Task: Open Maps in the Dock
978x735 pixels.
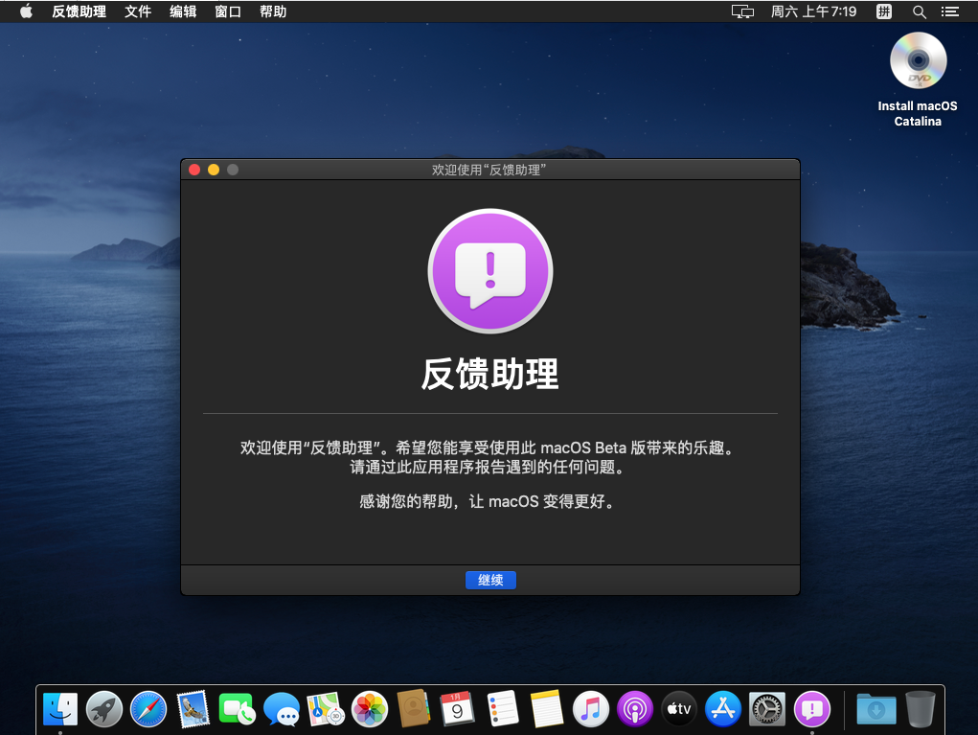Action: point(326,709)
